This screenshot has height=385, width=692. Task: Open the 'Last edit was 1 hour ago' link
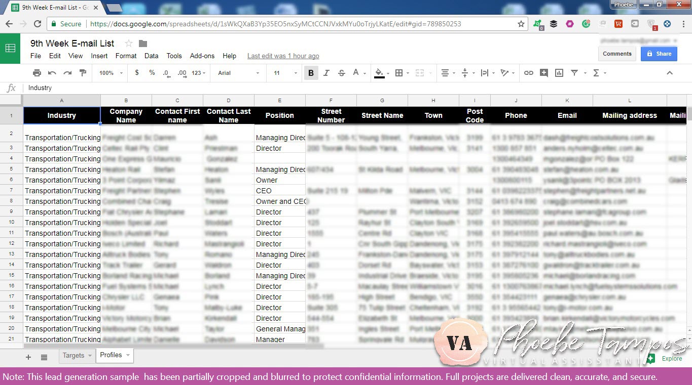pos(282,56)
